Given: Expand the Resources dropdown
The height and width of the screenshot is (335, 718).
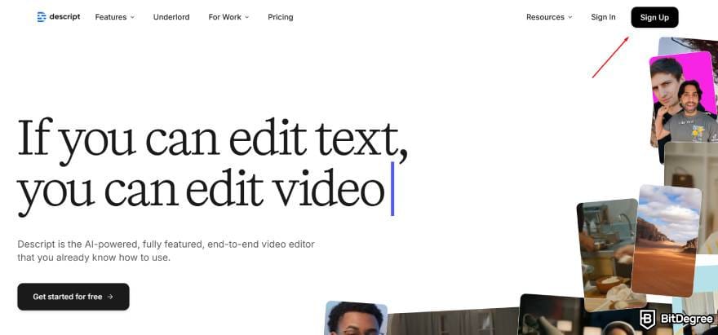Looking at the screenshot, I should point(549,17).
